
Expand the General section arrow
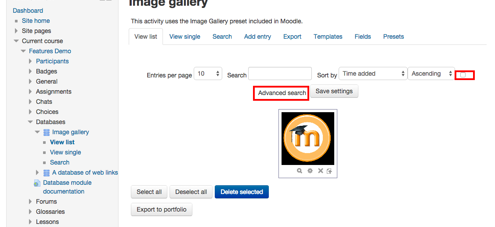(30, 81)
